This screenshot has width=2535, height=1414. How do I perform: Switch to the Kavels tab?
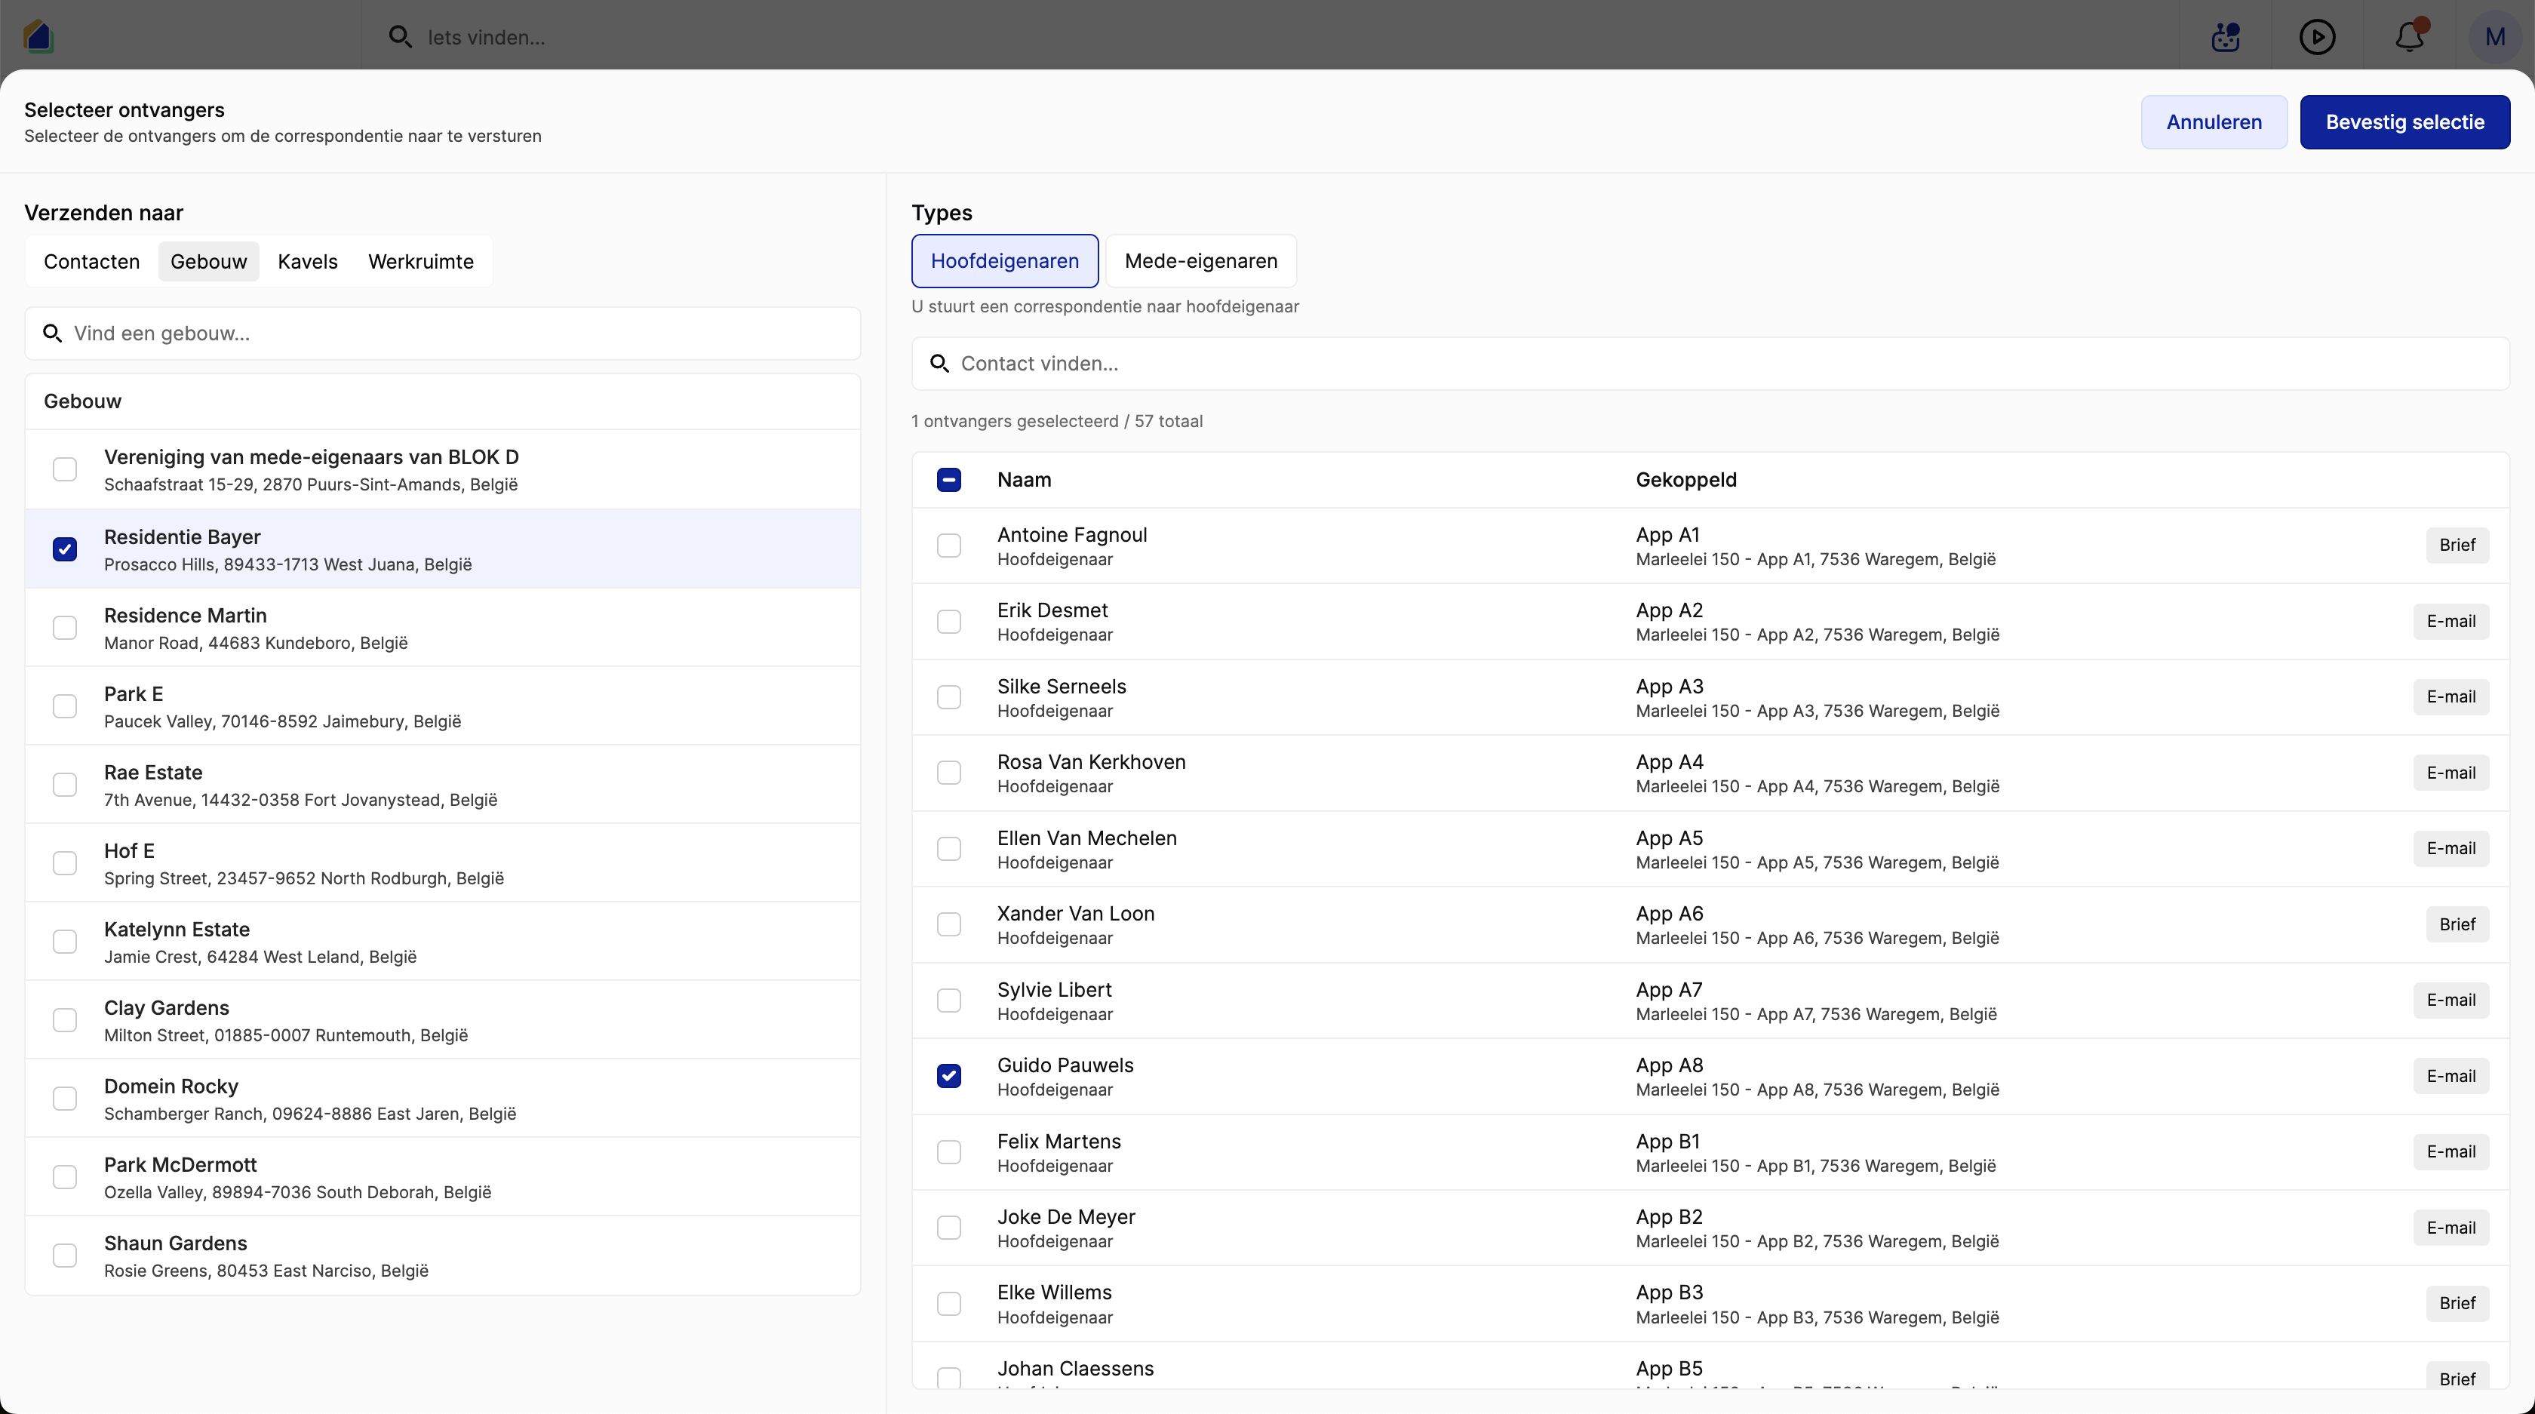click(307, 262)
